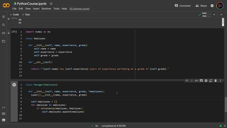
Task: Click the 'if isinstance(employee, Employee):' line
Action: click(60, 108)
